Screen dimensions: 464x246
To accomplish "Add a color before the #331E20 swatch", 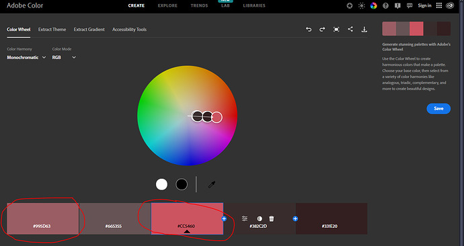I will pyautogui.click(x=295, y=219).
